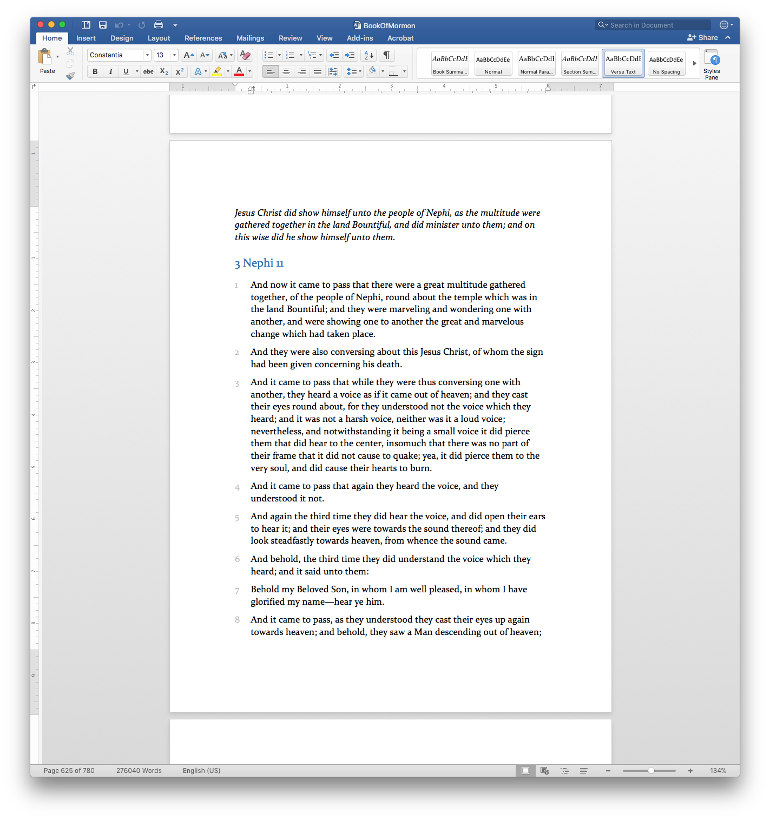
Task: Toggle Underline formatting
Action: (126, 71)
